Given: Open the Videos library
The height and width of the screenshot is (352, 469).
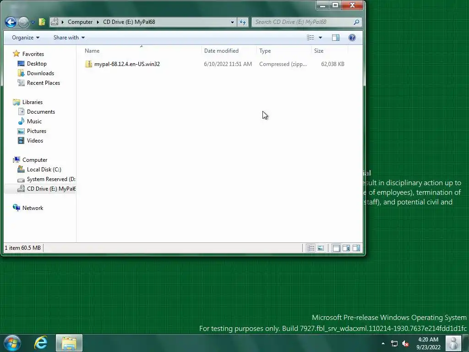Looking at the screenshot, I should tap(35, 140).
